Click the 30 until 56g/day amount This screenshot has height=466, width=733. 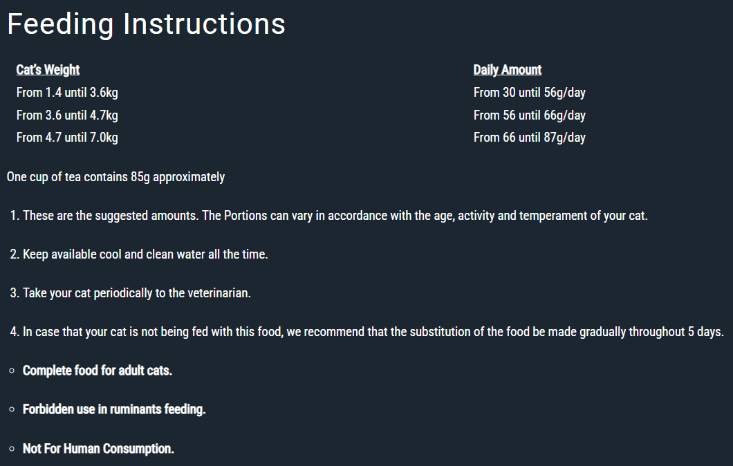(529, 93)
